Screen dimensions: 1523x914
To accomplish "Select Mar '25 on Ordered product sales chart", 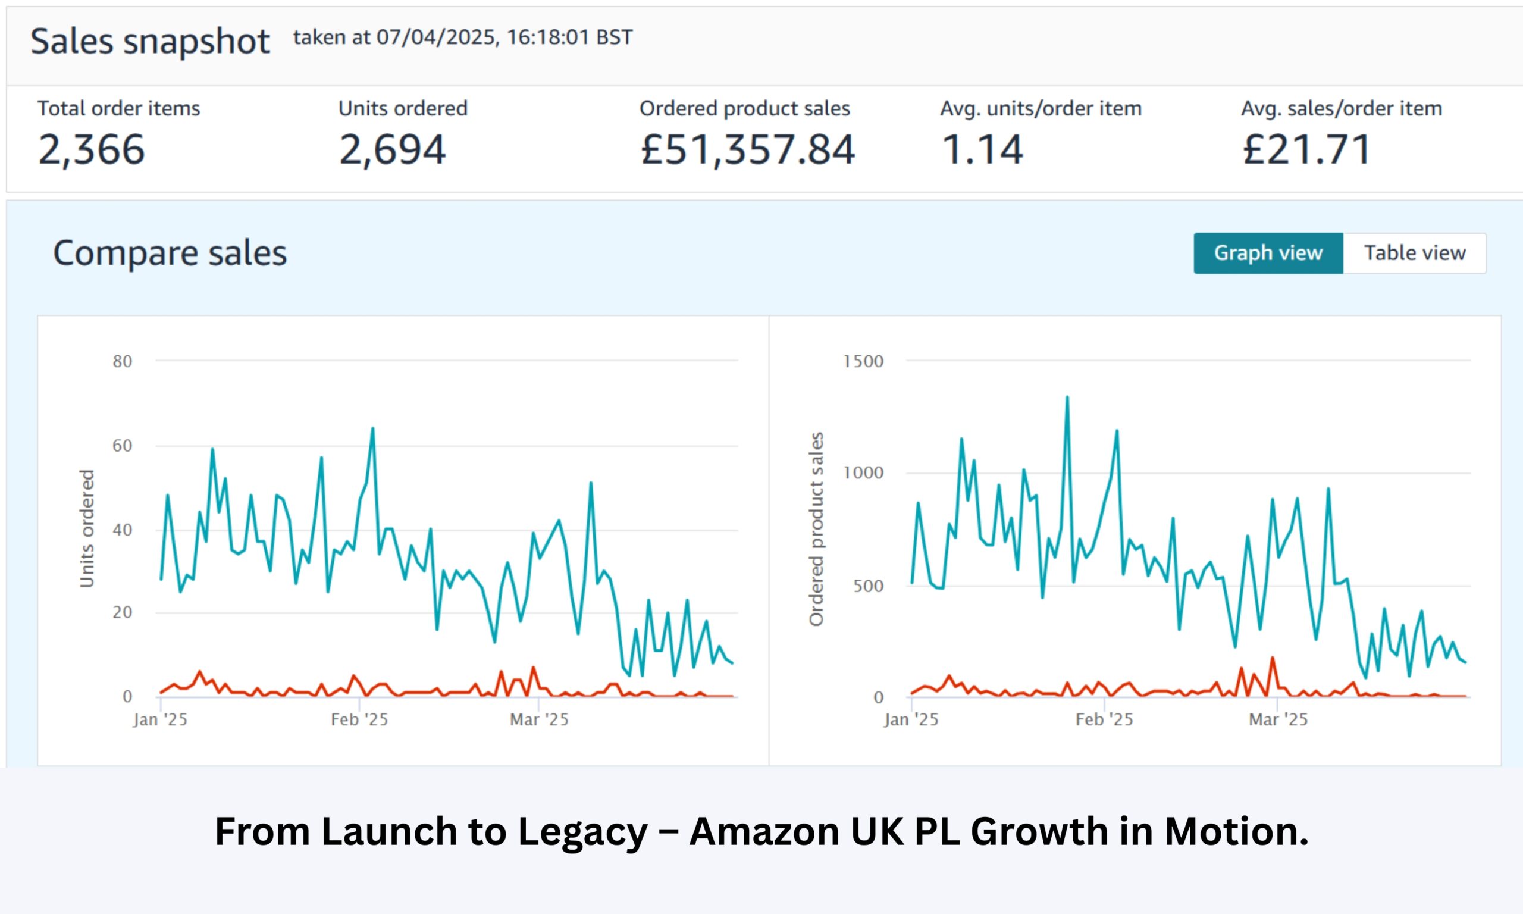I will 1278,719.
